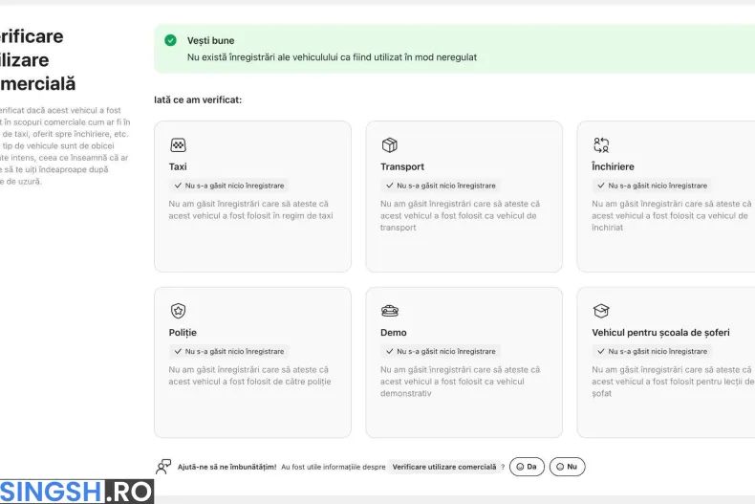Click the Ajută-ne să ne îmbunătățim text
The height and width of the screenshot is (504, 755).
click(226, 467)
